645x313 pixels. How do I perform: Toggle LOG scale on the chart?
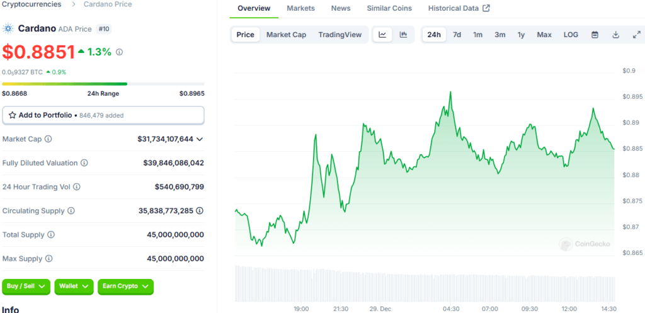[571, 35]
